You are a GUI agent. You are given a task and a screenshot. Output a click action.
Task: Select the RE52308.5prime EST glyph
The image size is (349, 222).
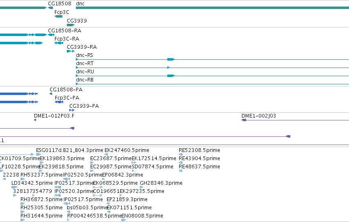[181, 154]
